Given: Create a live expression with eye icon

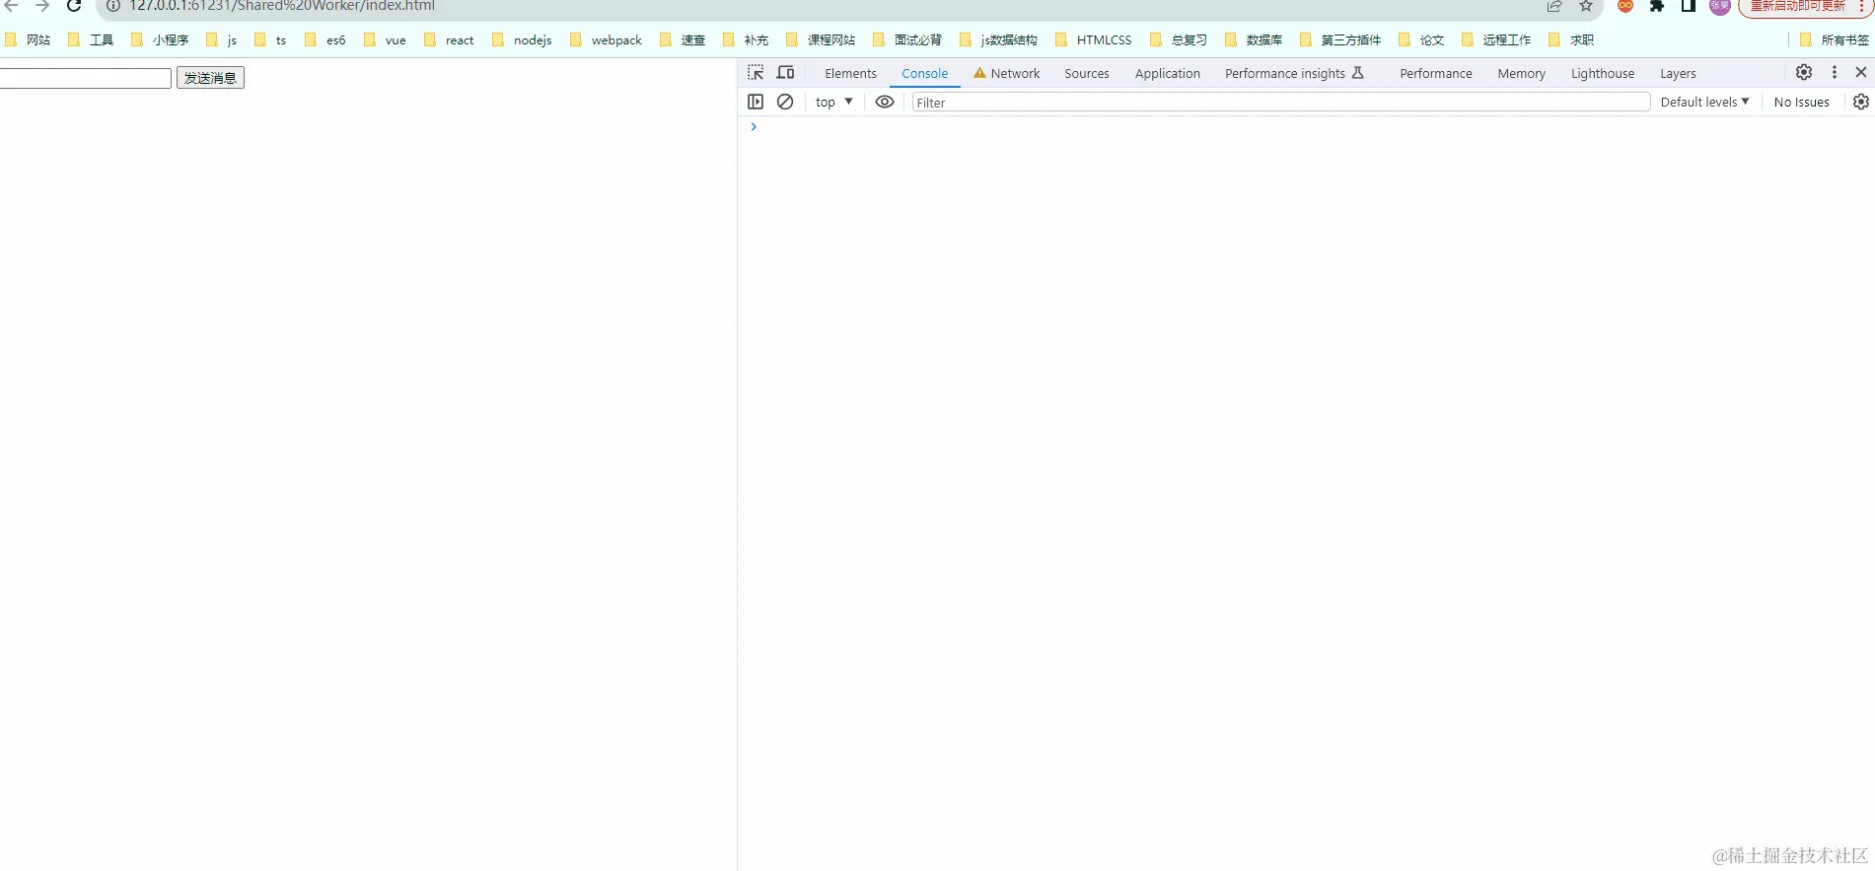Looking at the screenshot, I should (x=885, y=102).
